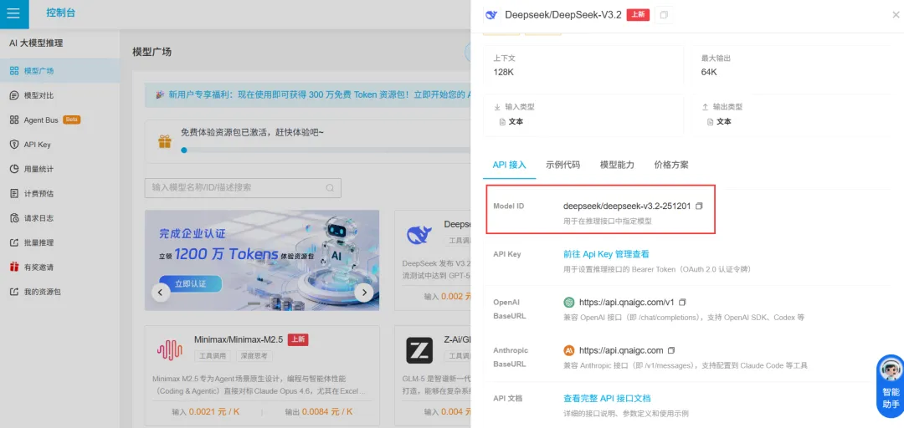
Task: Click the 输出 0.0084 元 / K price
Action: click(319, 412)
